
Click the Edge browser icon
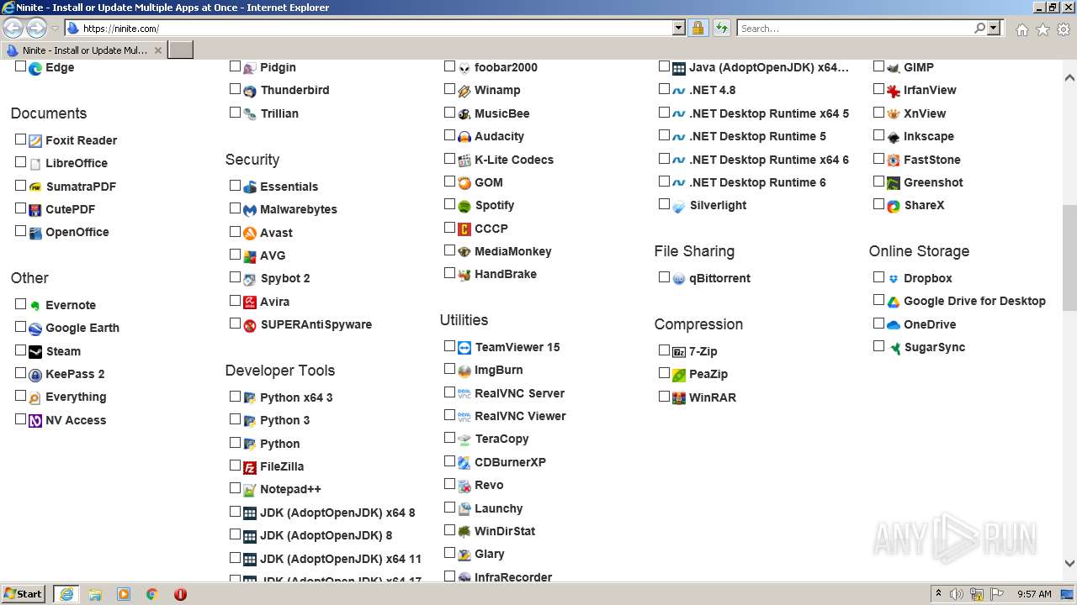pyautogui.click(x=35, y=69)
